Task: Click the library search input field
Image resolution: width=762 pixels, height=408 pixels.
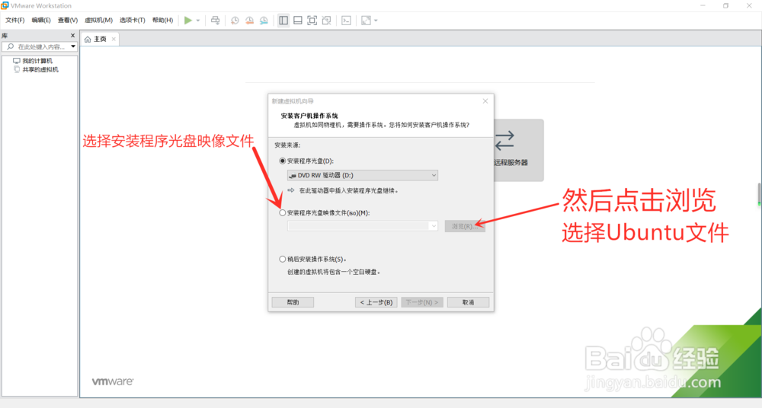Action: [41, 46]
